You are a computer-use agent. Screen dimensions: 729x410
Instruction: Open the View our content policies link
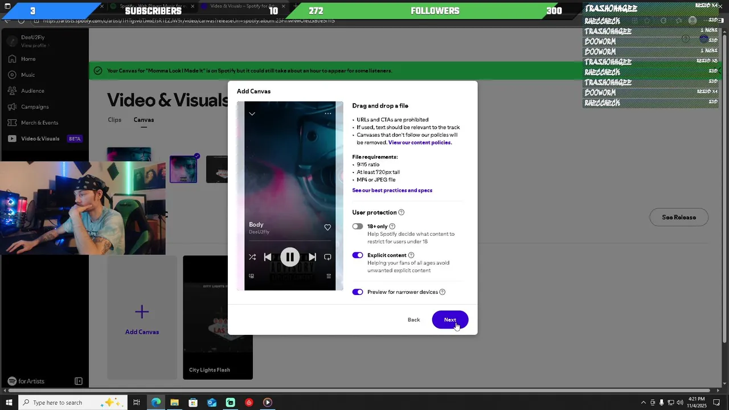click(420, 142)
